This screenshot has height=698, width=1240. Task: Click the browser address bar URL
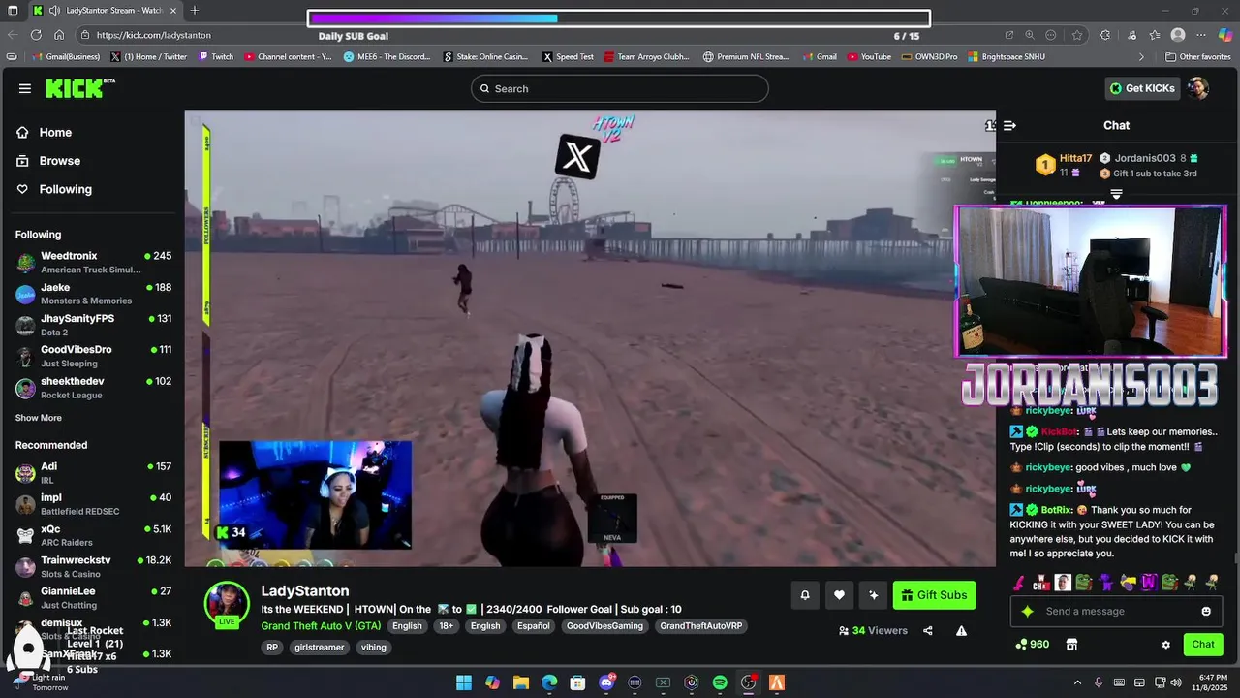(154, 35)
